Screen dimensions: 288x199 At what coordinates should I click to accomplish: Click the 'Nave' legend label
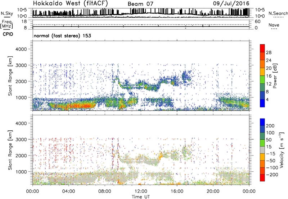click(x=274, y=25)
